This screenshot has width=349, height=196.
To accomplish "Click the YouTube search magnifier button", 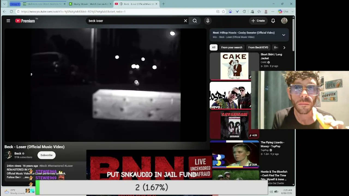I will point(195,21).
